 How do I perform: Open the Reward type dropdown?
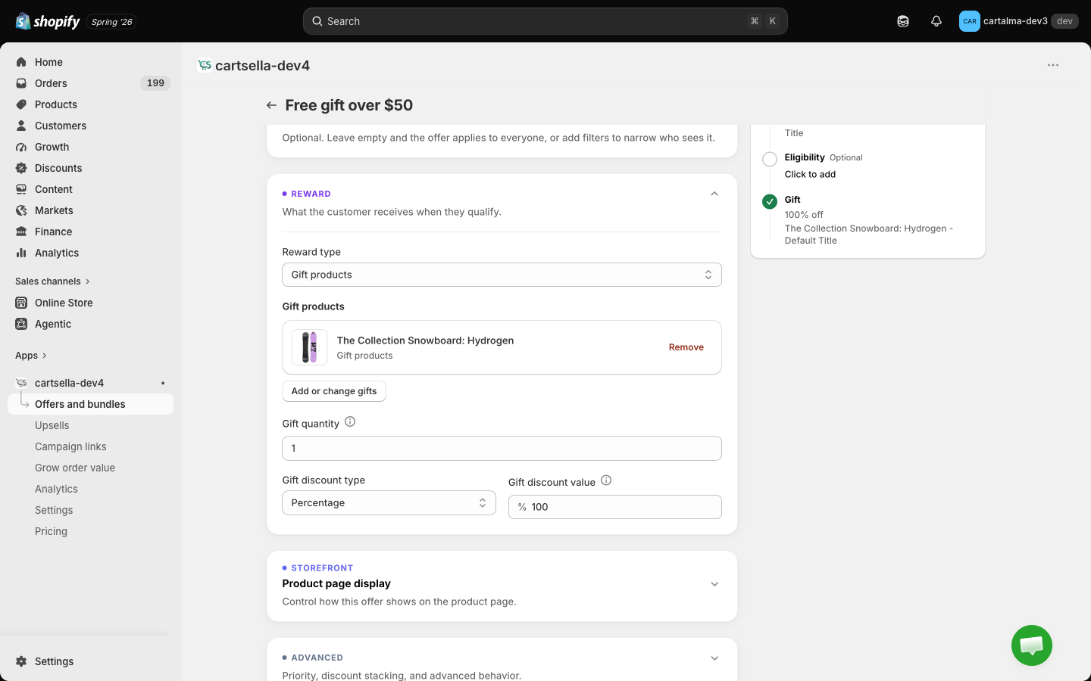coord(502,275)
